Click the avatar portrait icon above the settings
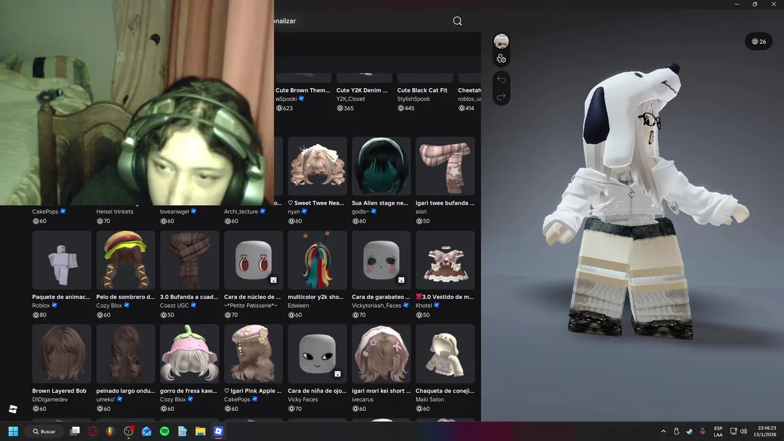Viewport: 784px width, 441px height. [x=501, y=41]
